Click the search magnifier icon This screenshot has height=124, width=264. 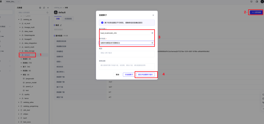point(48,12)
